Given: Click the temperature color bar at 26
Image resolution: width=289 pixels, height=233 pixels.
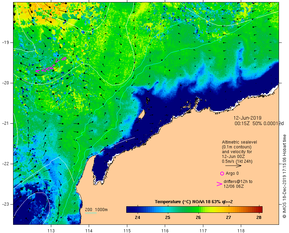Looking at the screenshot, I should 198,209.
